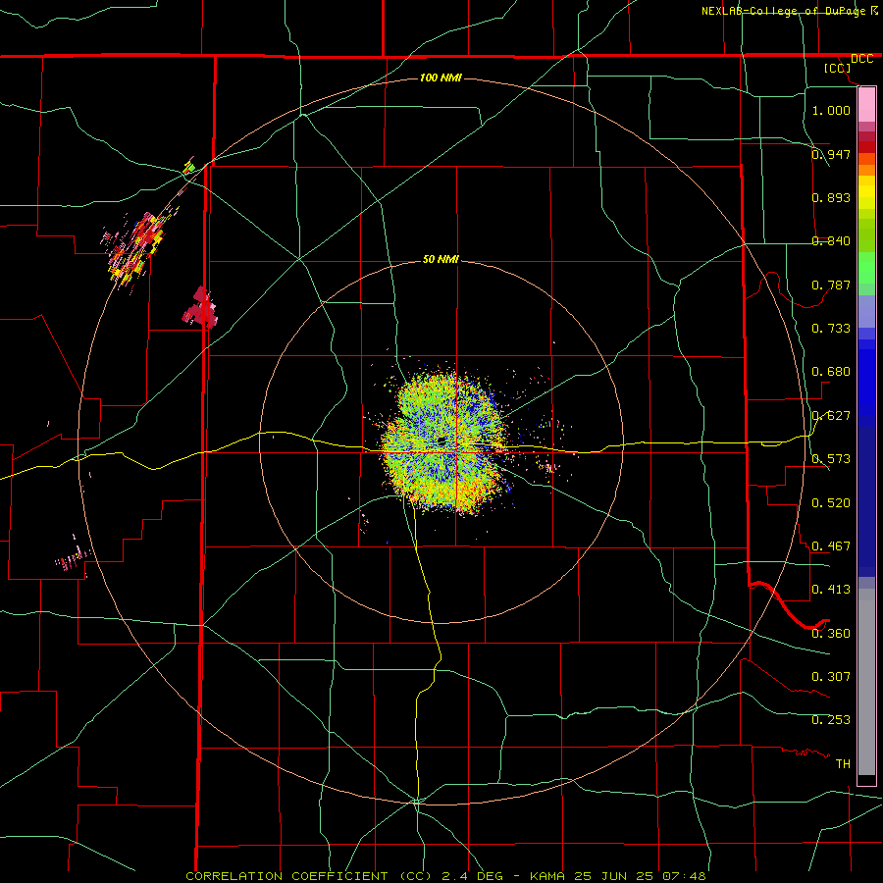Click the 0.893 color scale value
Screen dimensions: 883x883
coord(831,197)
